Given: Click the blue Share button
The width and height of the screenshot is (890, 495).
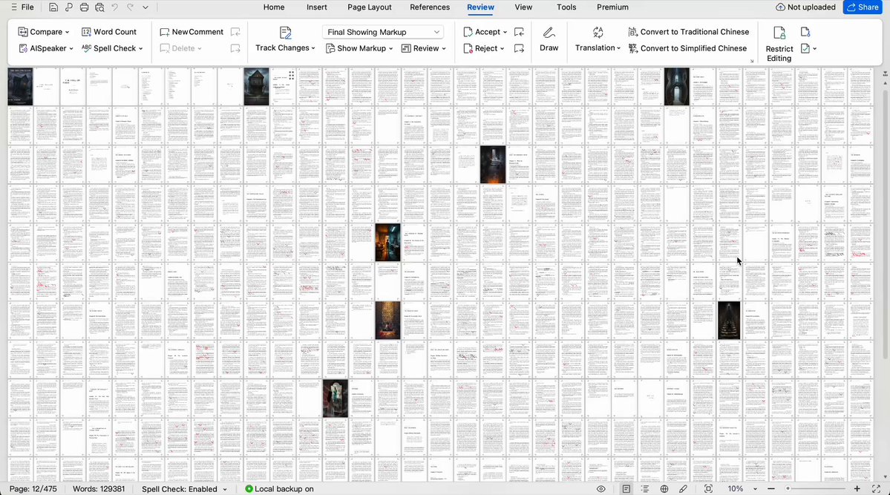Looking at the screenshot, I should point(863,7).
